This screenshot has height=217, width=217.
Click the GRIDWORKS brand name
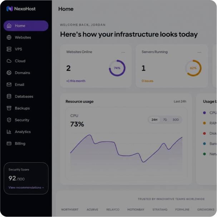point(206,209)
